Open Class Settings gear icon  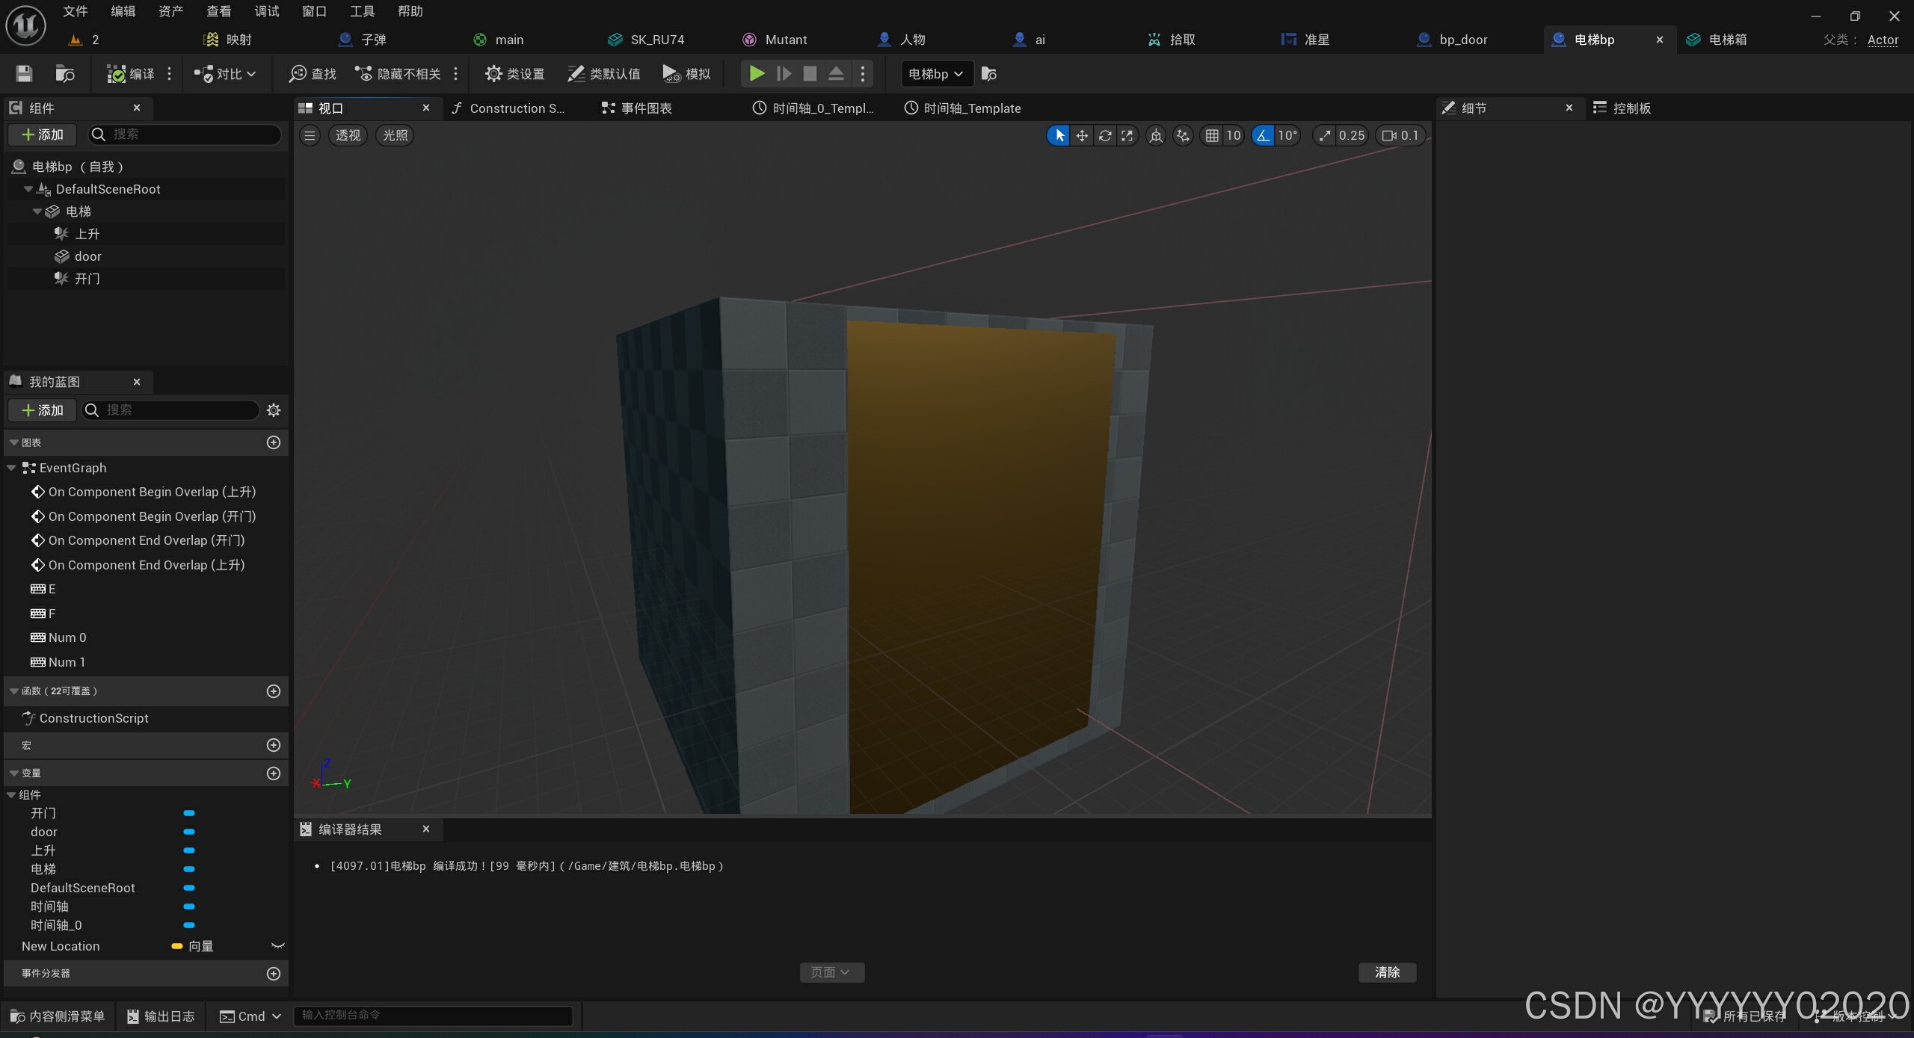click(493, 74)
